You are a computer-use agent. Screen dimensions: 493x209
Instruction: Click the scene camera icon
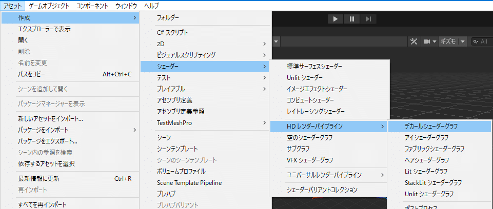coord(427,41)
